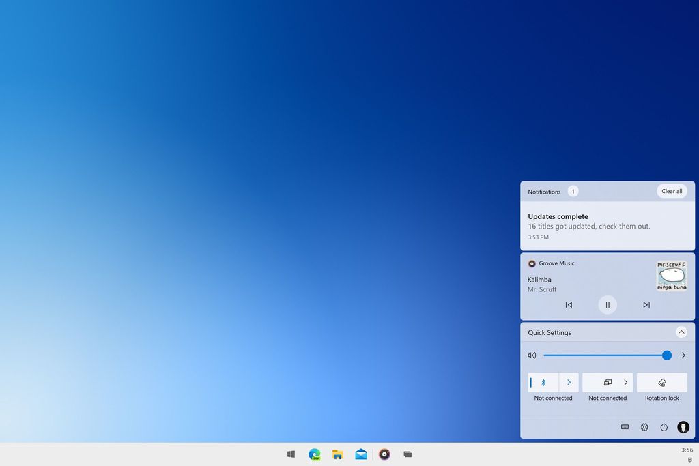699x466 pixels.
Task: Pause Kalimba playback
Action: [x=608, y=305]
